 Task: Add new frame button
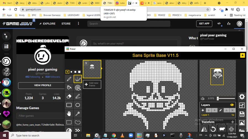92,84
